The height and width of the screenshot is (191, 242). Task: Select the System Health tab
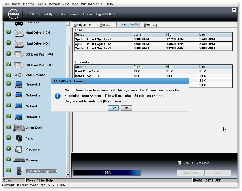(x=128, y=24)
